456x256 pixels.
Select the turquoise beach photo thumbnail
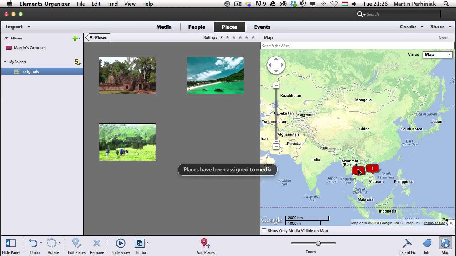point(216,75)
